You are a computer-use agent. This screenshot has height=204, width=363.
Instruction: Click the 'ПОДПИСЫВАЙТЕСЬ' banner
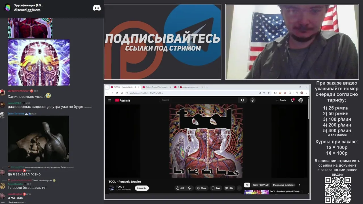[x=162, y=42]
